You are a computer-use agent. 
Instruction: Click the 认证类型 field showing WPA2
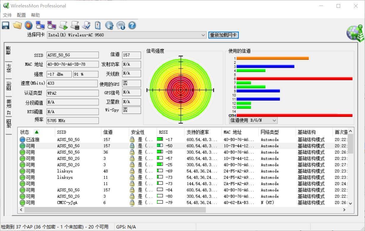pos(73,93)
